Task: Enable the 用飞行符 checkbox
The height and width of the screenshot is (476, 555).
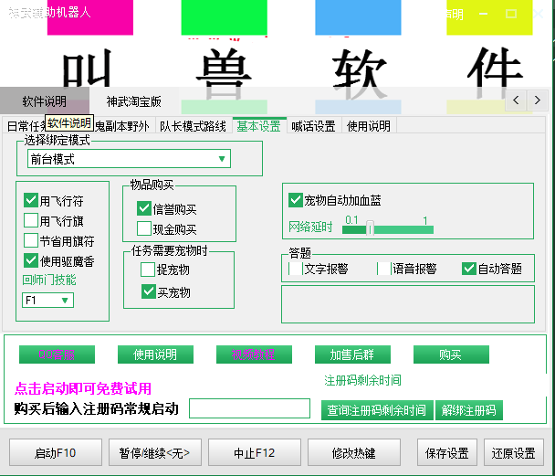Action: [31, 200]
